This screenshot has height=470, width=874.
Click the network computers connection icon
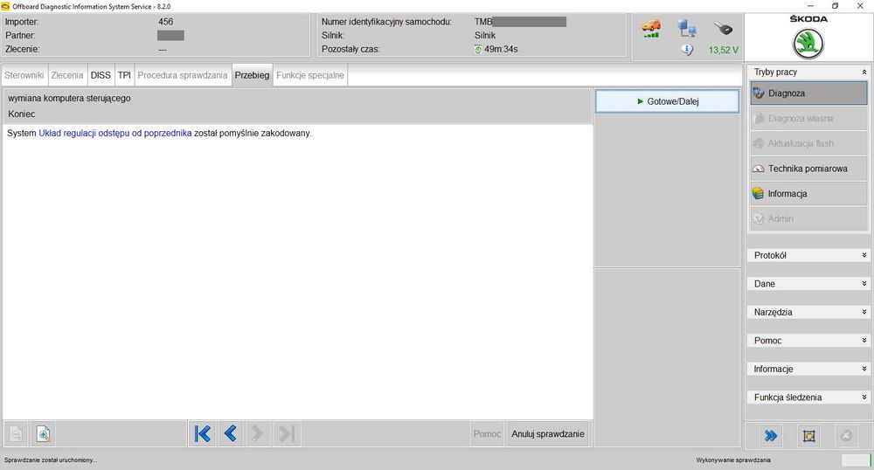tap(687, 28)
